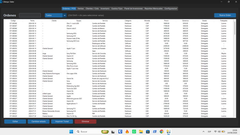The height and width of the screenshot is (135, 240).
Task: Click the Imprimir Ticket button
Action: click(62, 122)
